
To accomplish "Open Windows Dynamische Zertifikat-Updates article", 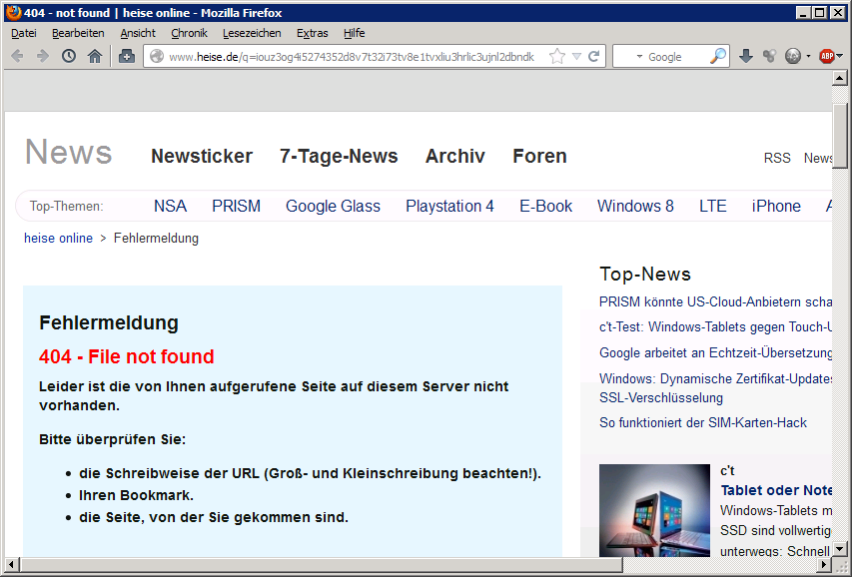I will (715, 388).
